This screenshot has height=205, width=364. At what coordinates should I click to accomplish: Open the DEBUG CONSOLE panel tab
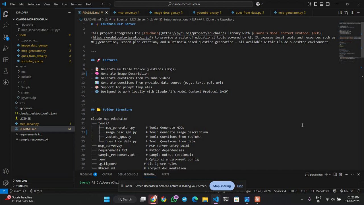[128, 175]
